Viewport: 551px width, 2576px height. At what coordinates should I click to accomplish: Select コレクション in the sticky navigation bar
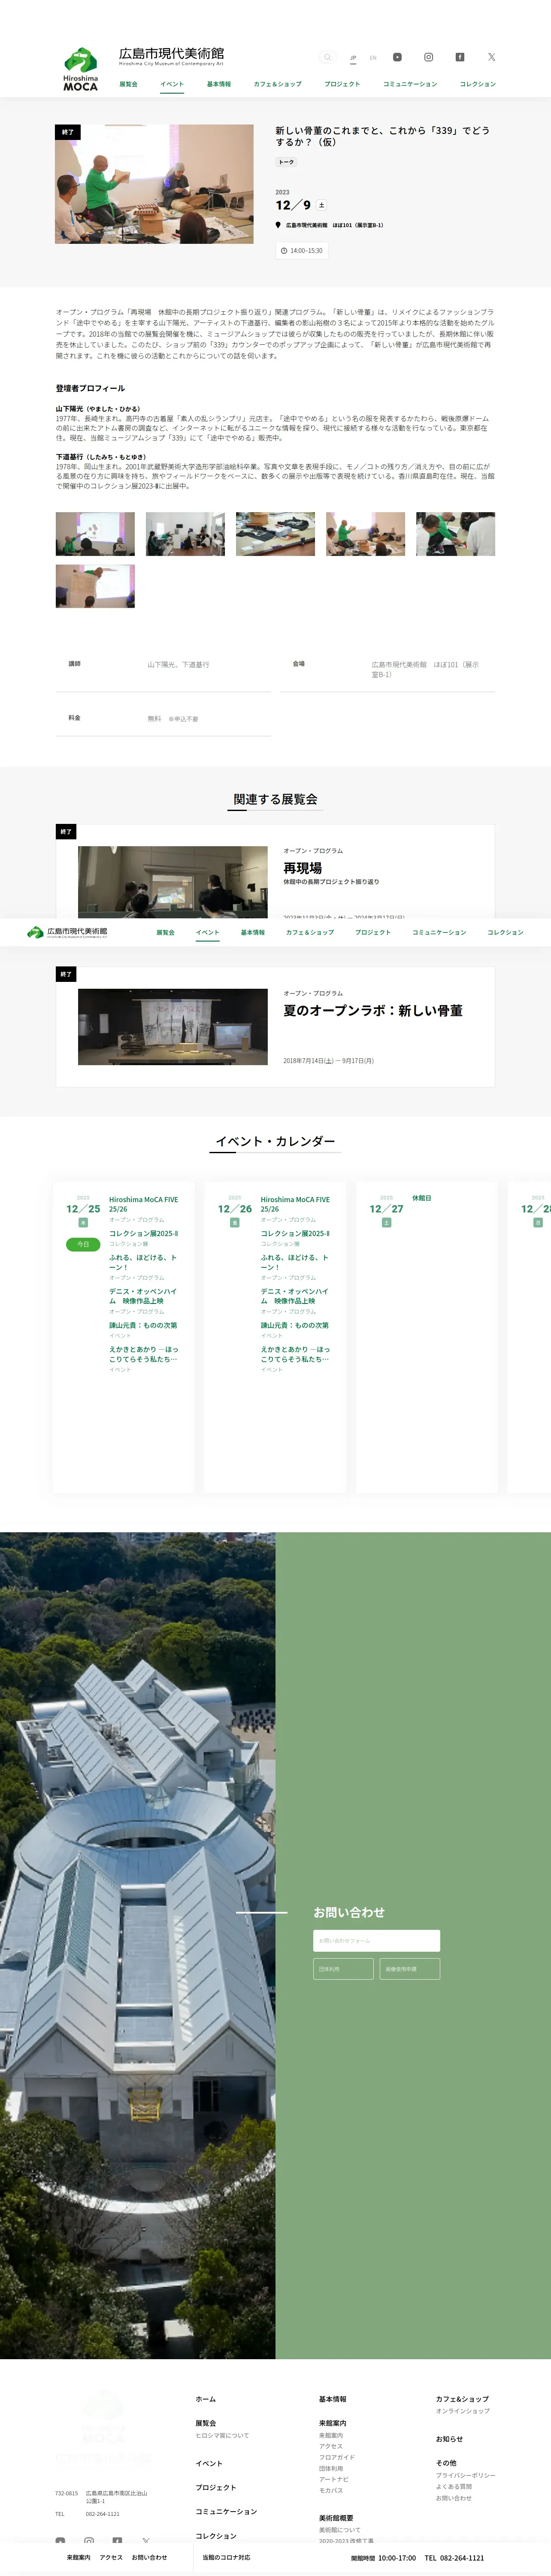pyautogui.click(x=505, y=932)
